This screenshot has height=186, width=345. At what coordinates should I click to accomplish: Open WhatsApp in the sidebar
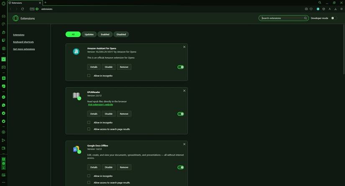[x=3, y=105]
